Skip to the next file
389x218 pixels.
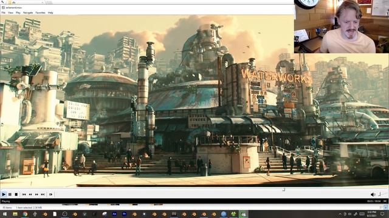pyautogui.click(x=43, y=194)
